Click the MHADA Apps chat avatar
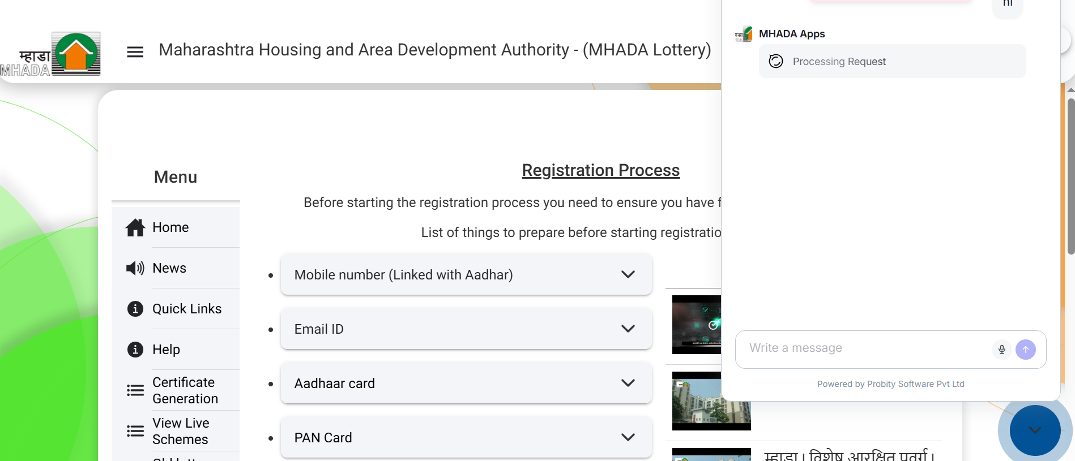The image size is (1075, 461). (744, 35)
